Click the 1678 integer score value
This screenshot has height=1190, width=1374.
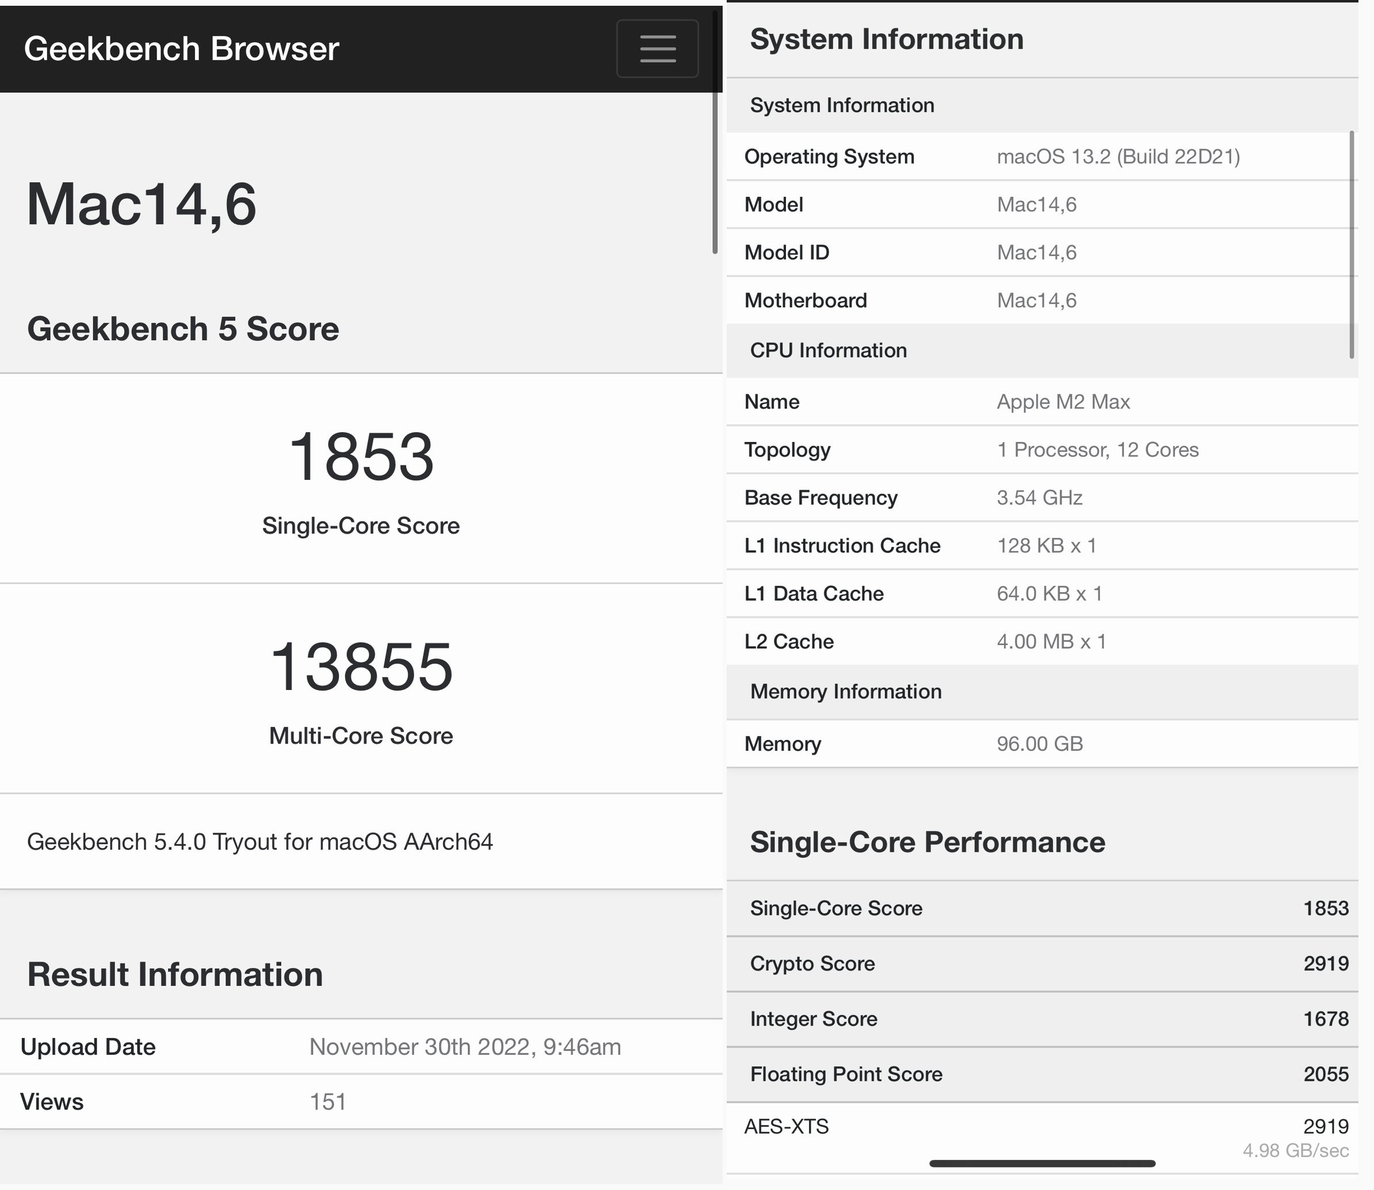pyautogui.click(x=1326, y=1019)
